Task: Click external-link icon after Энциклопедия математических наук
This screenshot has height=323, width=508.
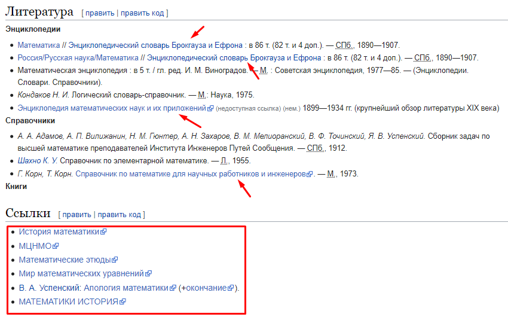Action: tap(210, 108)
